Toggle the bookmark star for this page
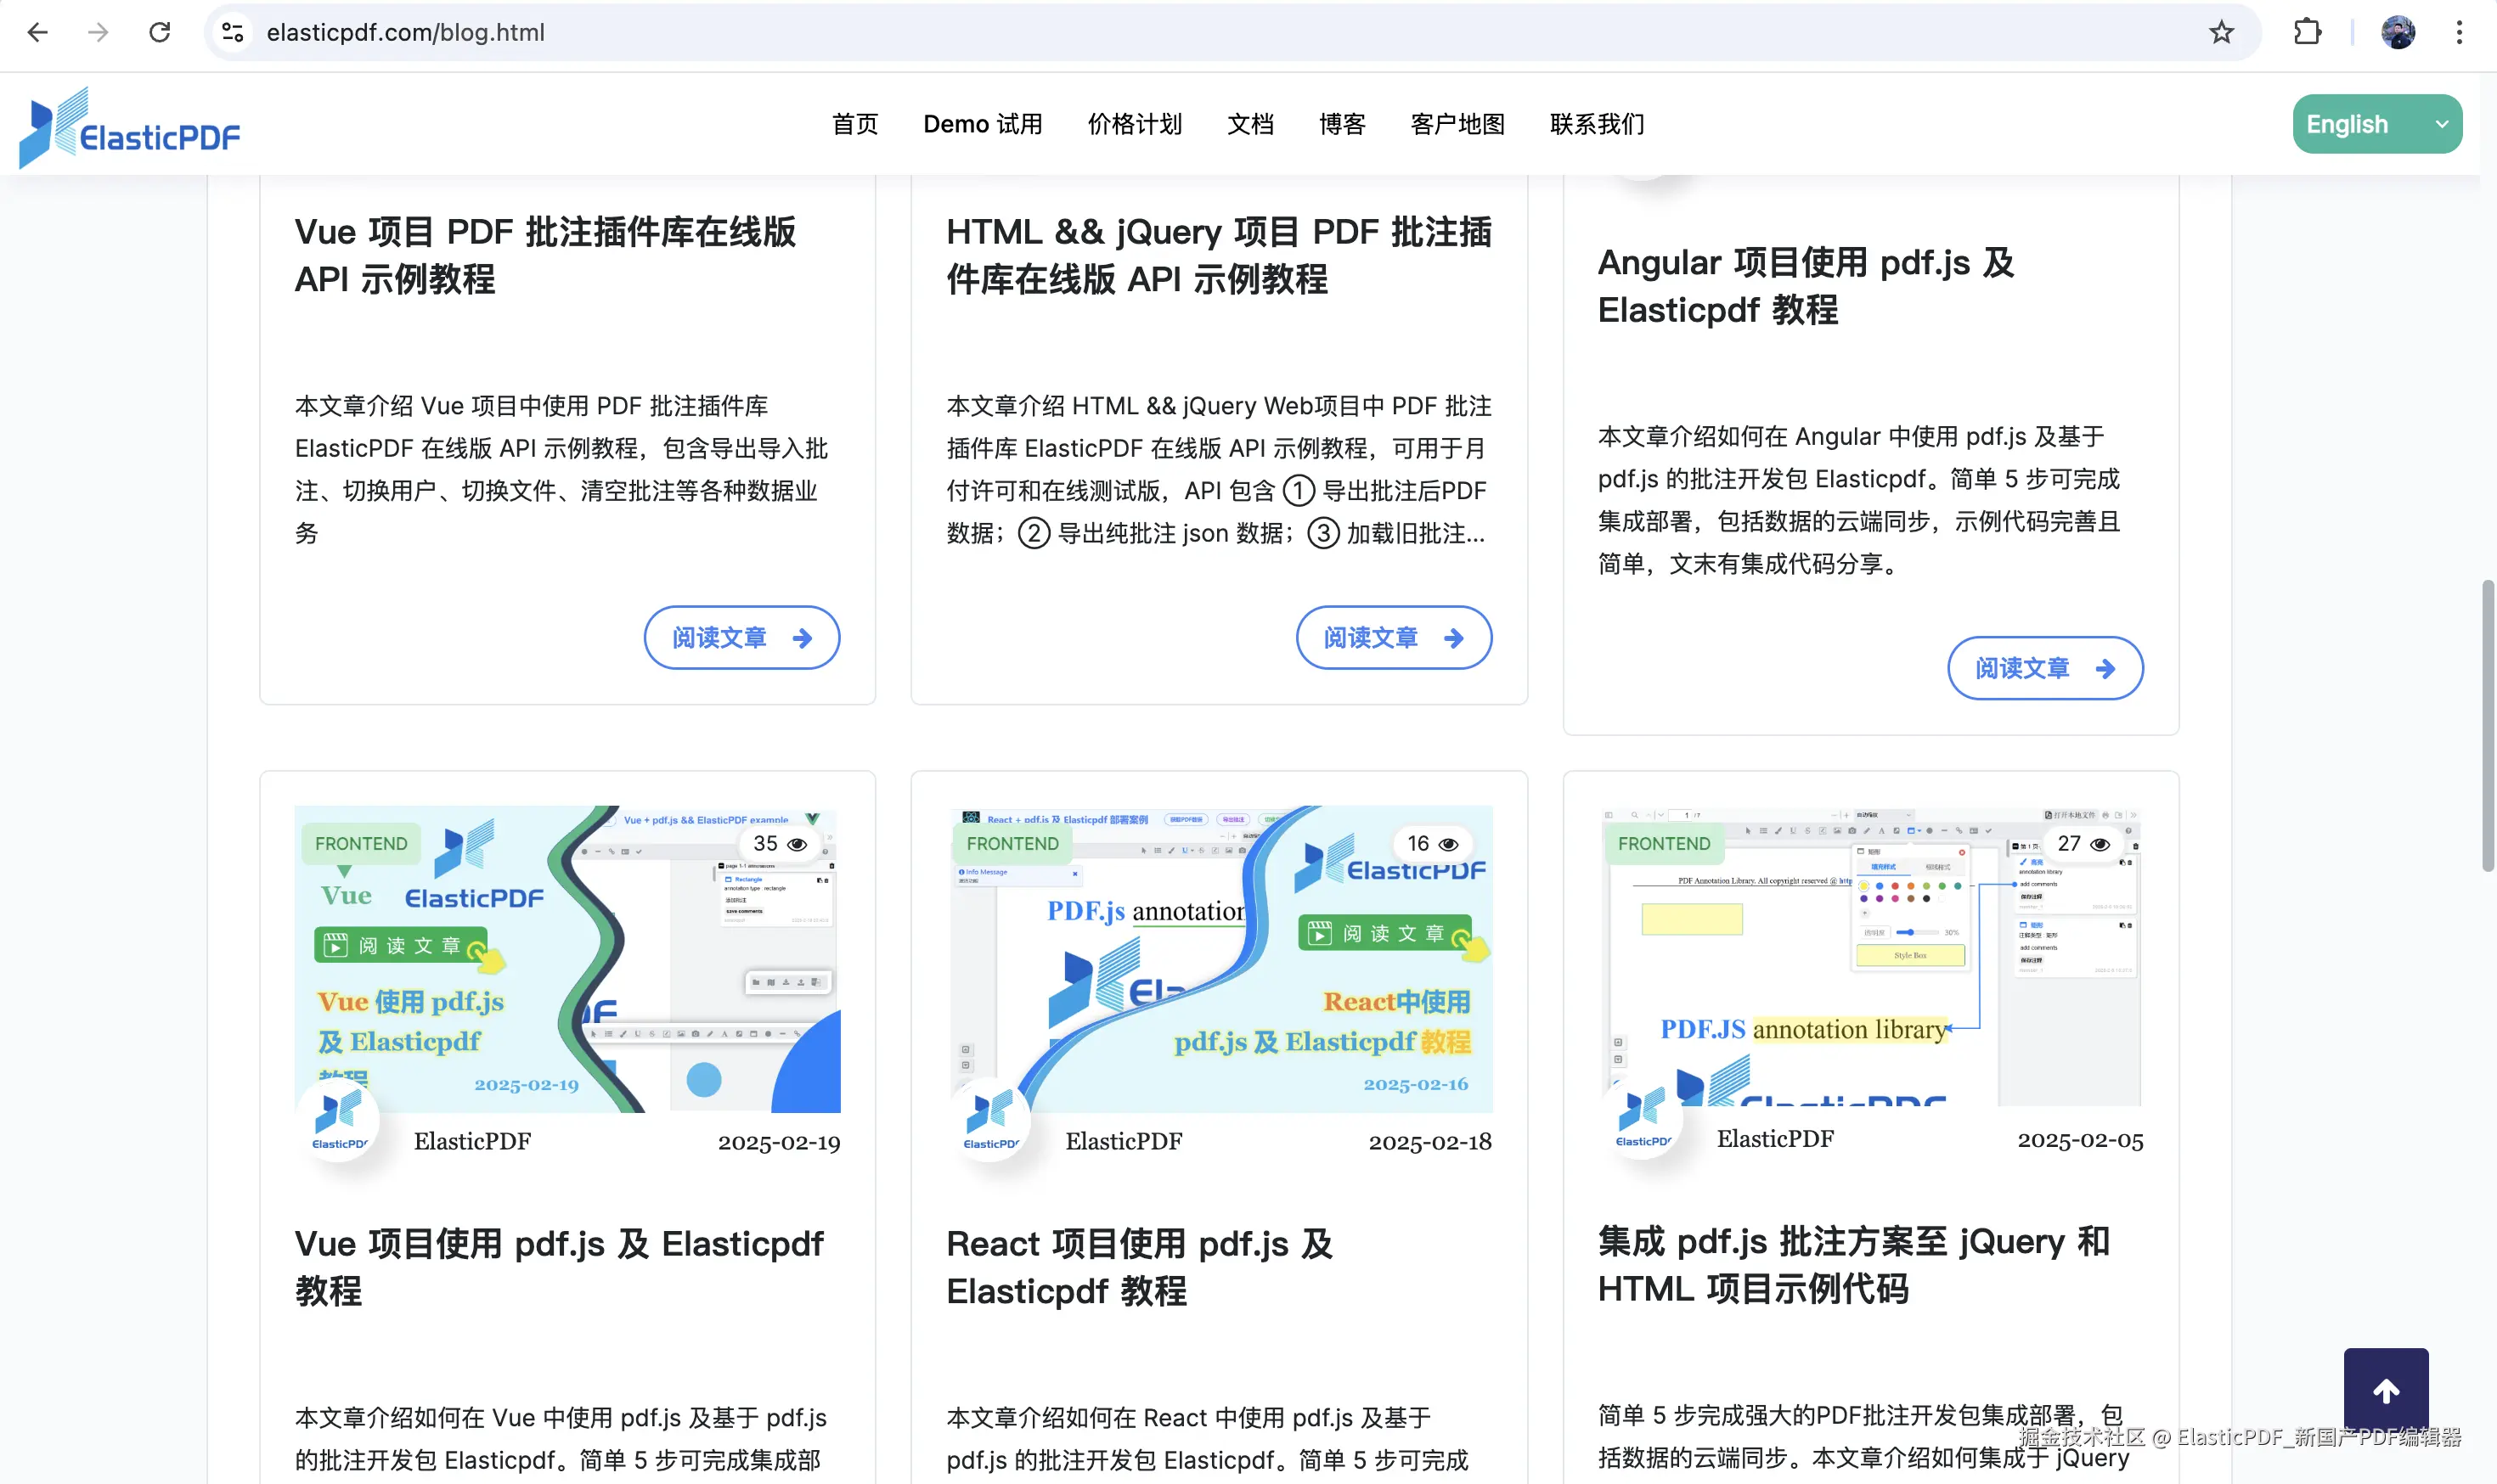This screenshot has width=2497, height=1484. point(2221,32)
